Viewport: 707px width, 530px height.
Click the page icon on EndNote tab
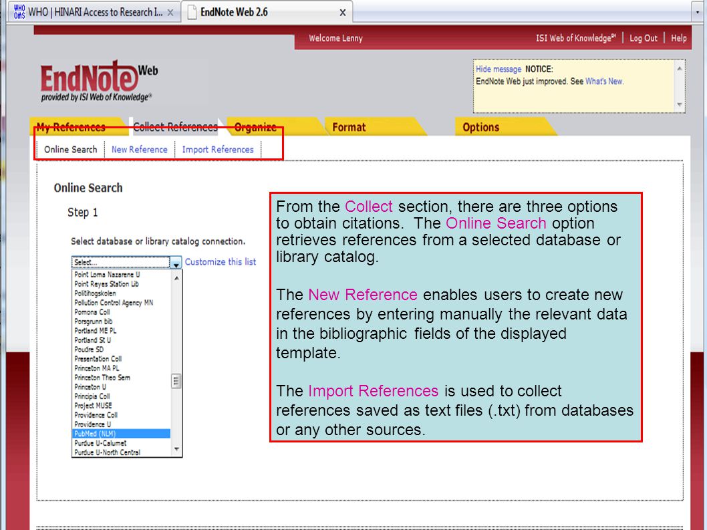point(192,12)
